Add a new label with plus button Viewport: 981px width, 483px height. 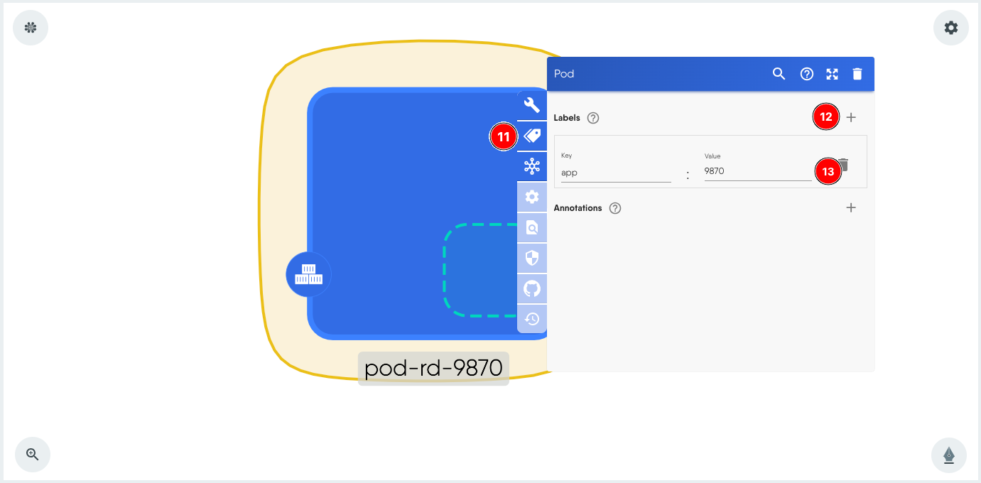(851, 118)
